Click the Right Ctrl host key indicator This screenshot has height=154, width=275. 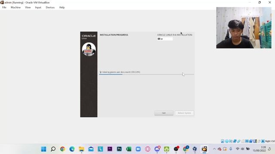click(270, 141)
